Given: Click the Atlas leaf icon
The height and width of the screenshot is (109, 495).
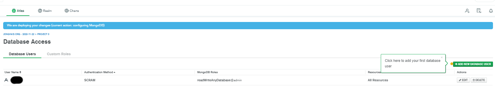Looking at the screenshot, I should 14,11.
